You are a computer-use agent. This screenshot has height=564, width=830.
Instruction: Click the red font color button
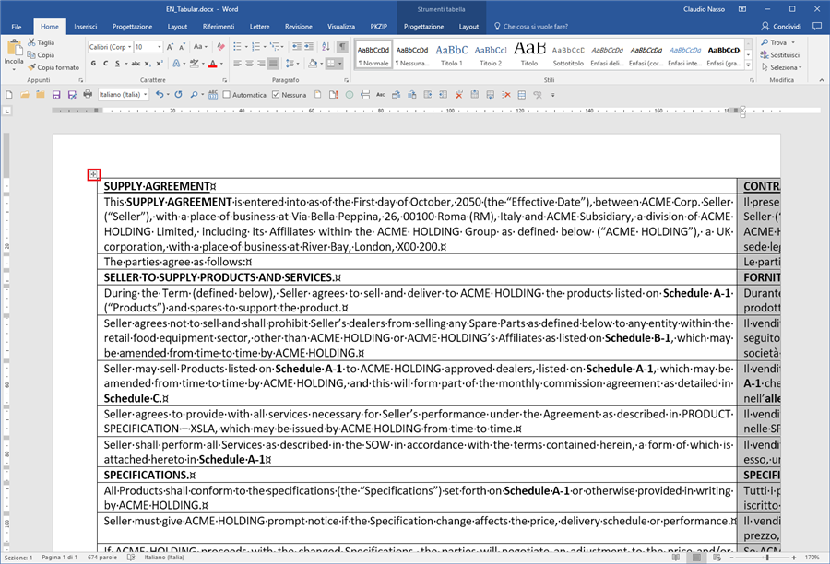(x=213, y=64)
